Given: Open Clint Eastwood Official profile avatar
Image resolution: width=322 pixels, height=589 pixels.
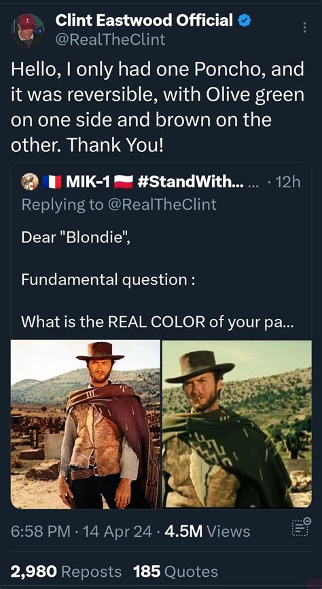Looking at the screenshot, I should (x=29, y=30).
